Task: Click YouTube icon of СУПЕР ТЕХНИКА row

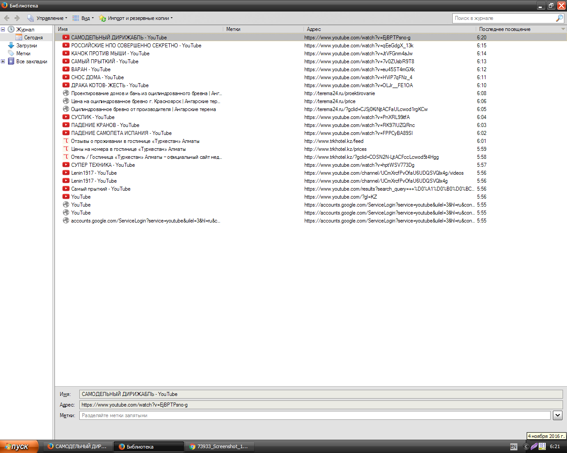Action: [66, 165]
